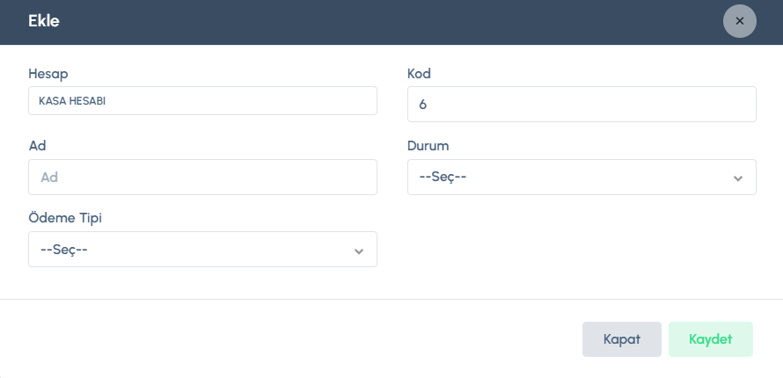
Task: Click the value 6 in the Kod field
Action: click(423, 105)
